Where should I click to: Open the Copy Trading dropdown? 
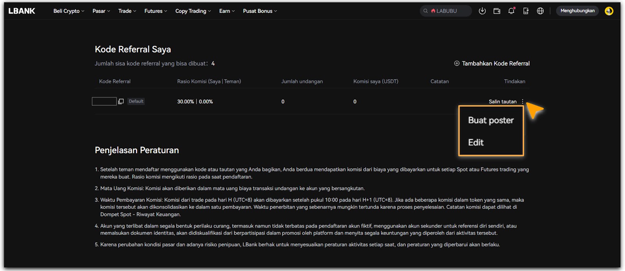coord(193,11)
